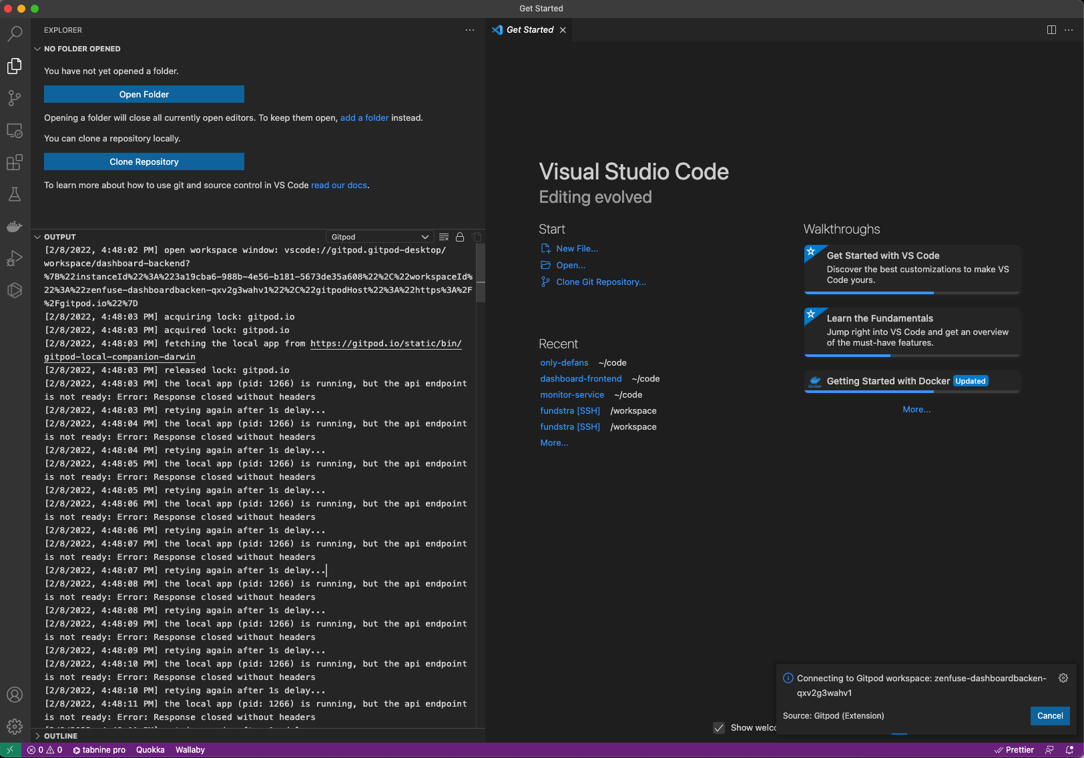1084x758 pixels.
Task: Click the Learn the Fundamentals progress bar
Action: tap(848, 356)
